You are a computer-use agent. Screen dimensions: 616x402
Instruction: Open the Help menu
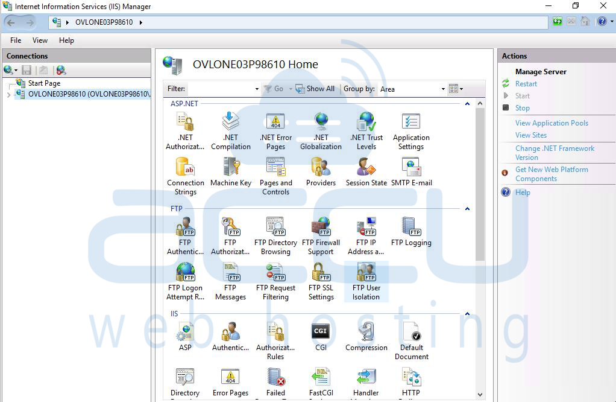(x=66, y=40)
